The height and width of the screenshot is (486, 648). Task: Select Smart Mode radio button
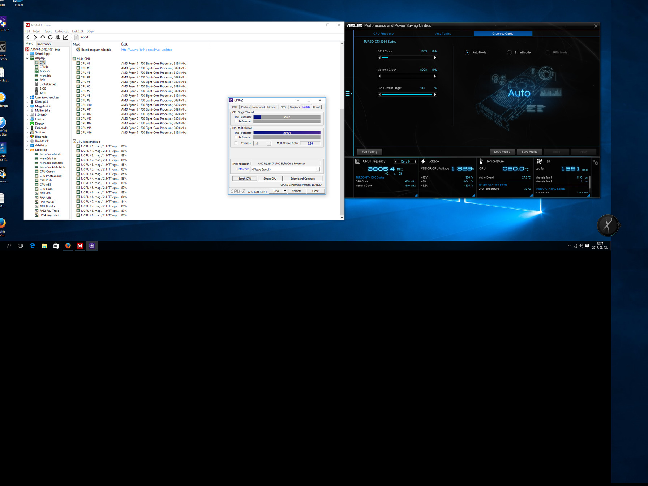(509, 52)
